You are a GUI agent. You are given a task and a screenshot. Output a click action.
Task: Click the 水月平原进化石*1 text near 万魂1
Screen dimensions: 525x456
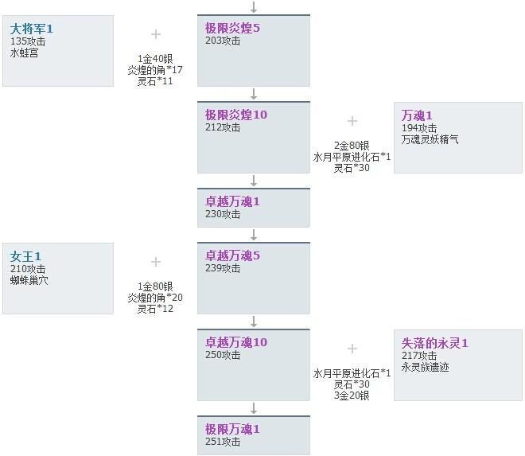pyautogui.click(x=352, y=157)
